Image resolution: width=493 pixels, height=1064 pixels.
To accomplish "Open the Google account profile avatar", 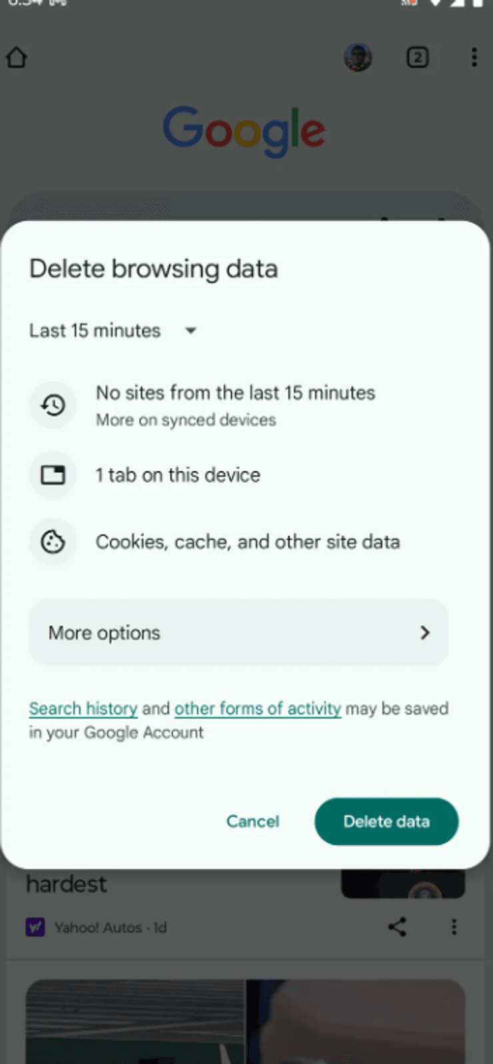I will pos(358,58).
